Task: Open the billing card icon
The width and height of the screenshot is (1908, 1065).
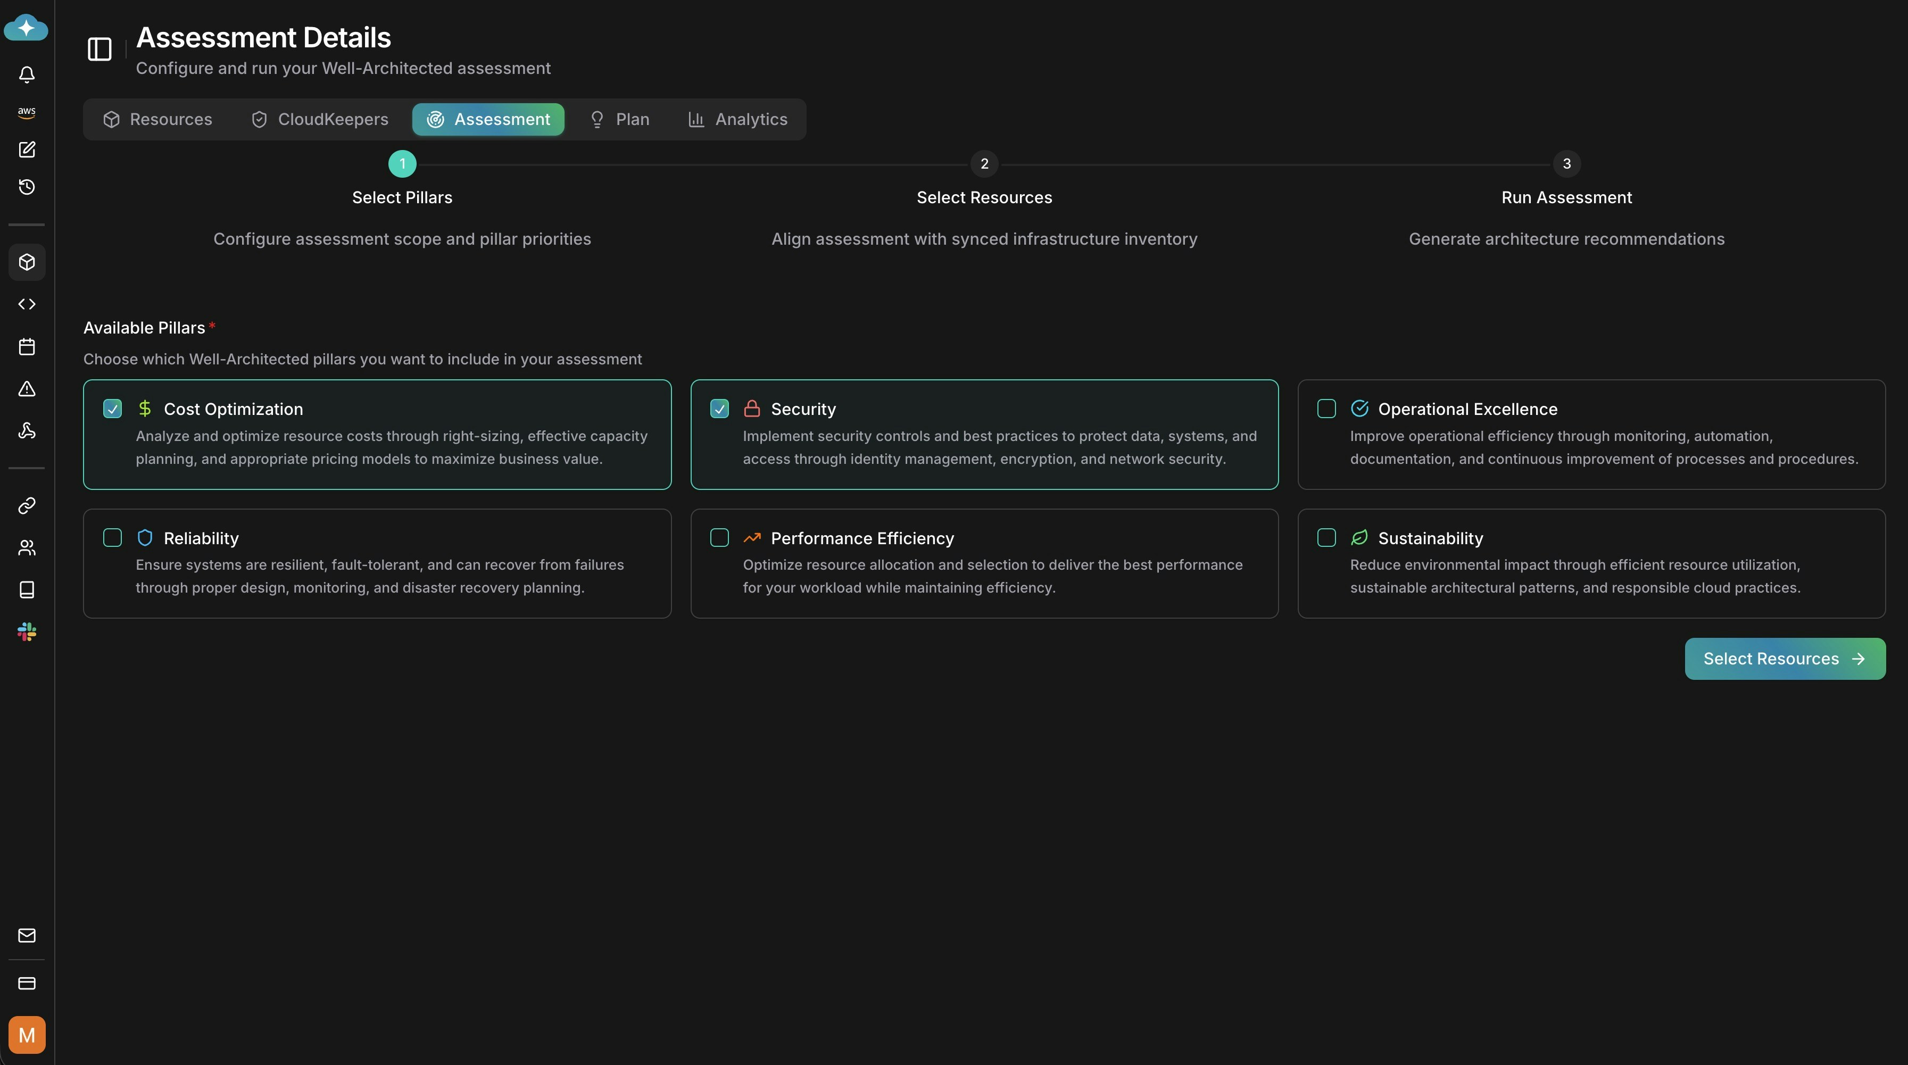Action: [x=27, y=984]
